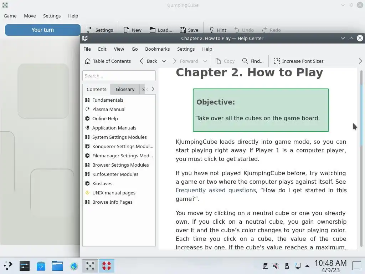Screen dimensions: 365x274
Task: Open web browser from taskbar
Action: click(x=74, y=265)
